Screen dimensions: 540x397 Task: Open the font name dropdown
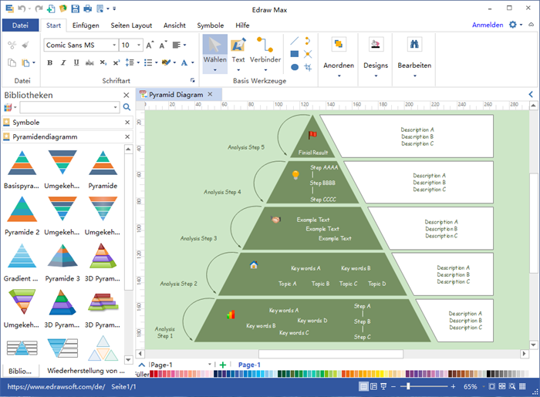113,45
